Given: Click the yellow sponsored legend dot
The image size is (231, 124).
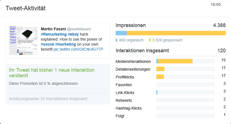Looking at the screenshot, I should pos(150,40).
